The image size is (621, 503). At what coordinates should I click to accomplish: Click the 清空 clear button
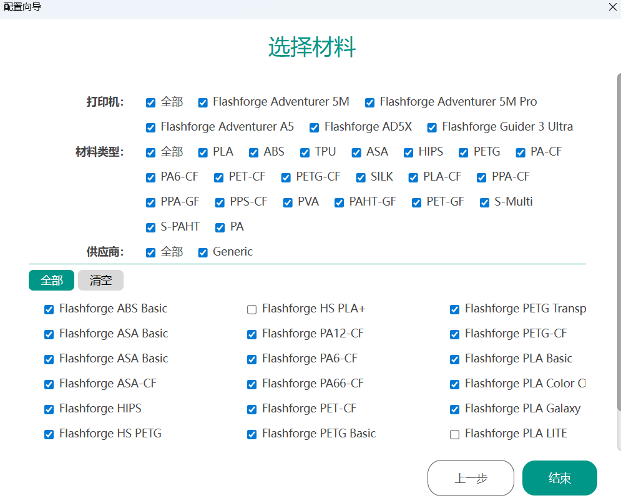pos(100,280)
